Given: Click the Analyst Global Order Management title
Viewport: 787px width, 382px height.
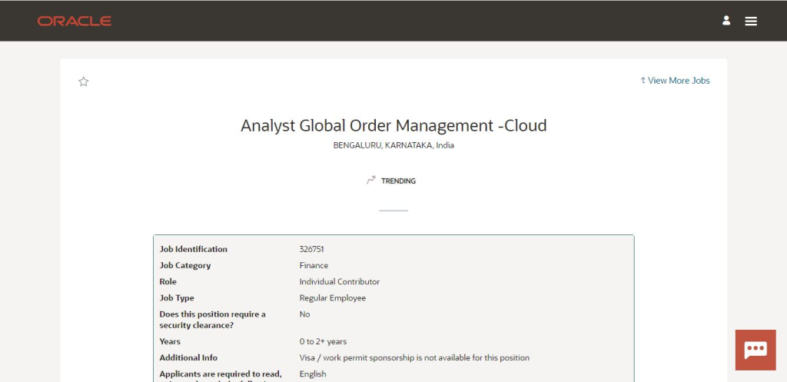Looking at the screenshot, I should [393, 125].
